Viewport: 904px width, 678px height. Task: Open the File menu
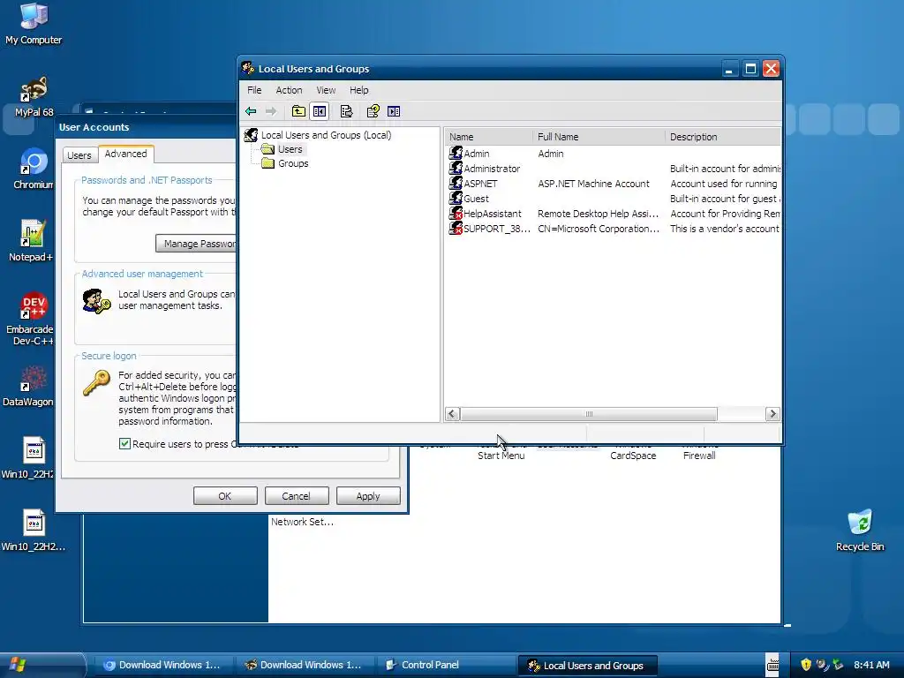click(254, 90)
